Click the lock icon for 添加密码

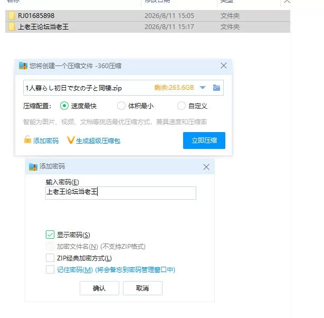pyautogui.click(x=27, y=139)
